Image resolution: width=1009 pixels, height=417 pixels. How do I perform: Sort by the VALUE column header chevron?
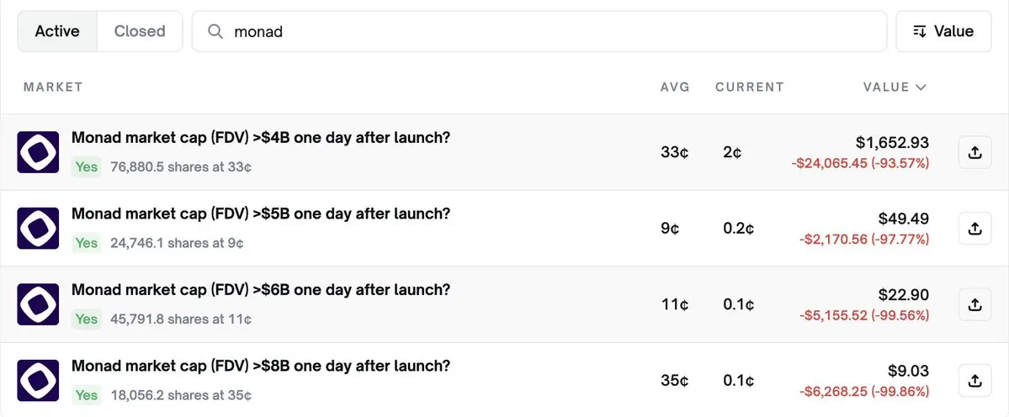(x=921, y=87)
